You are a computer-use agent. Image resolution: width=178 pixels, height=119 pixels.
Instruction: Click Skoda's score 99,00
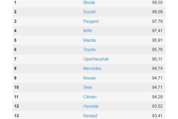[x=157, y=2]
